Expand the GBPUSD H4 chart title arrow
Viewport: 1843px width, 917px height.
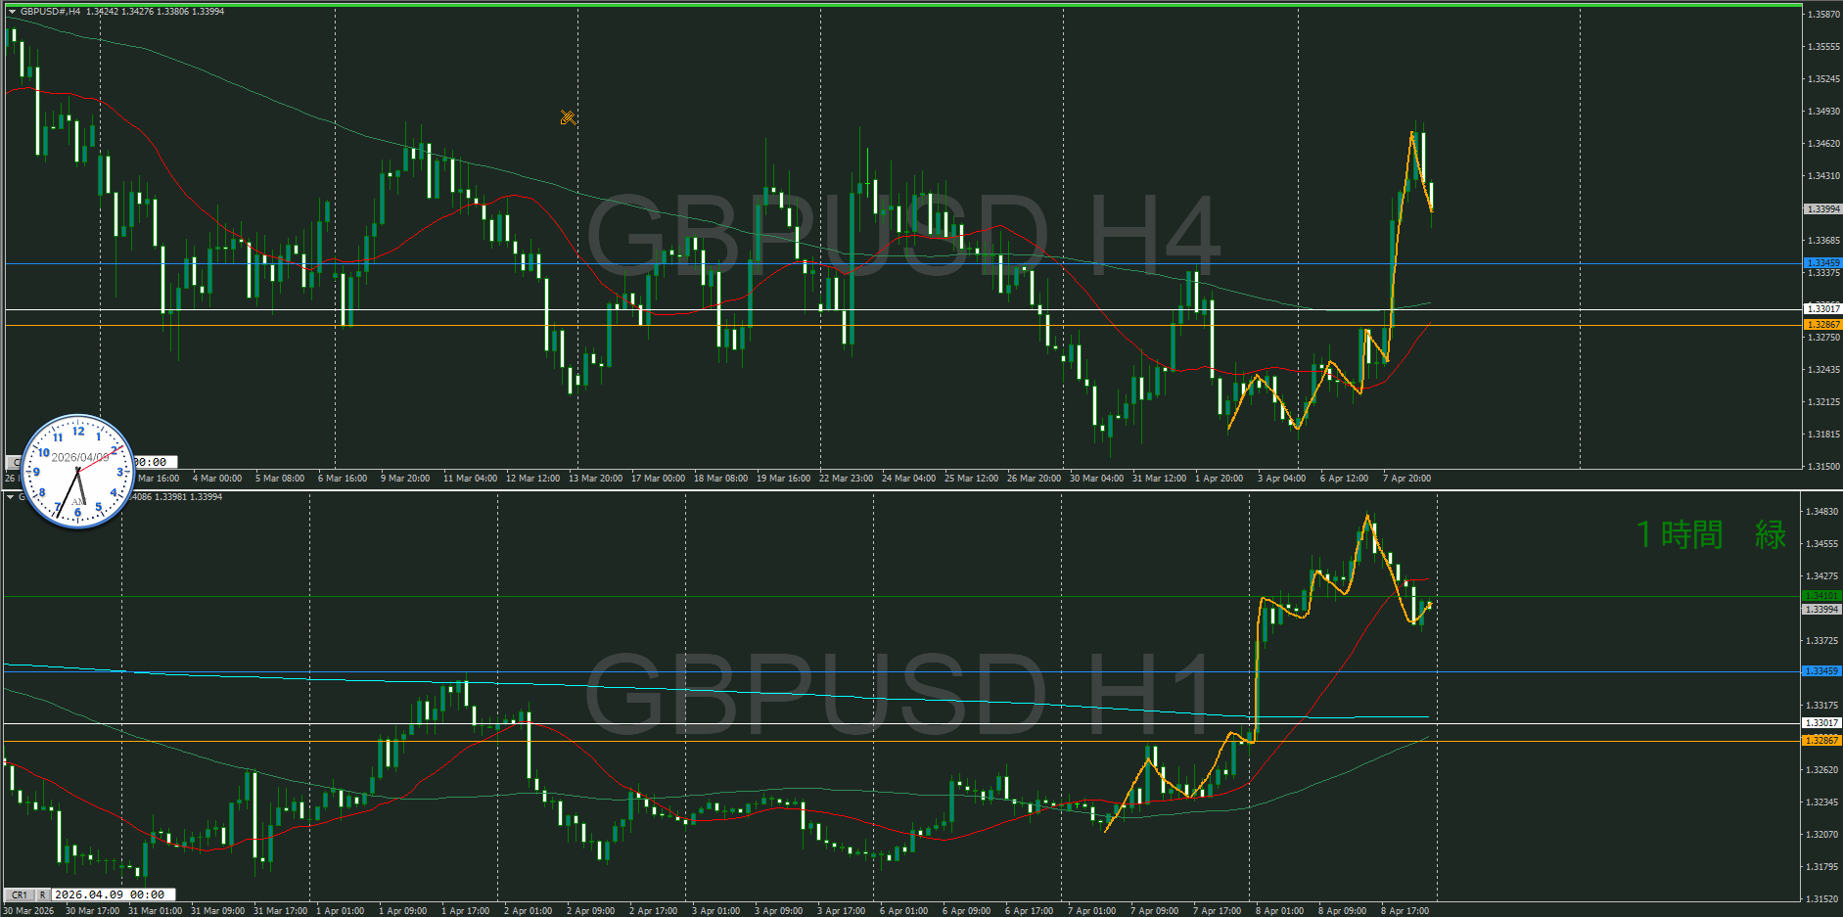(12, 12)
